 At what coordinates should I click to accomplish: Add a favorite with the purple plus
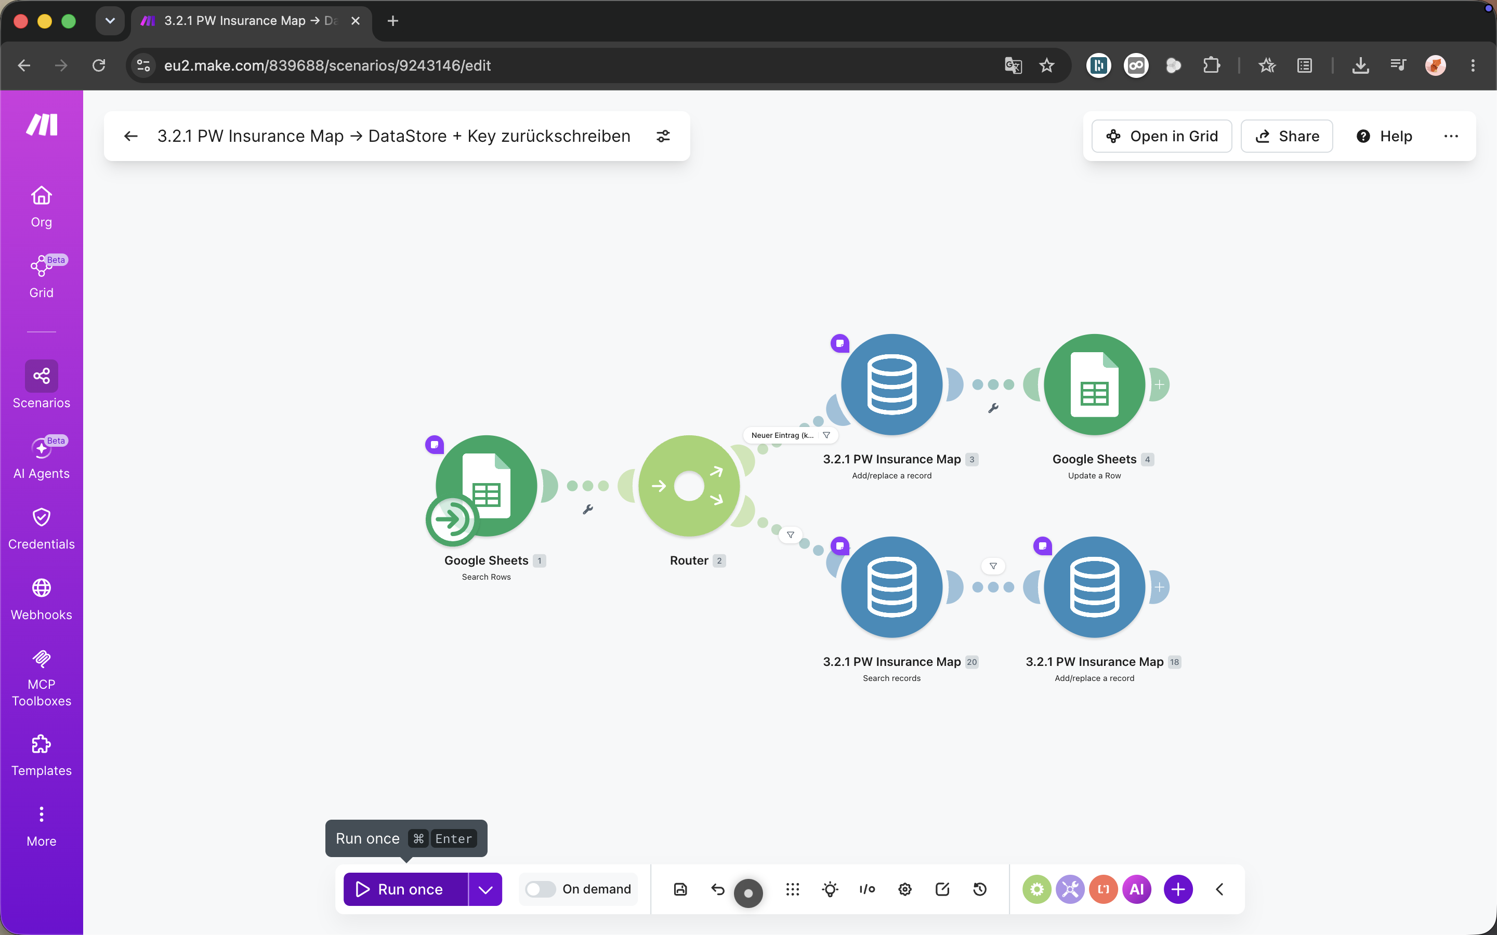pos(1178,889)
